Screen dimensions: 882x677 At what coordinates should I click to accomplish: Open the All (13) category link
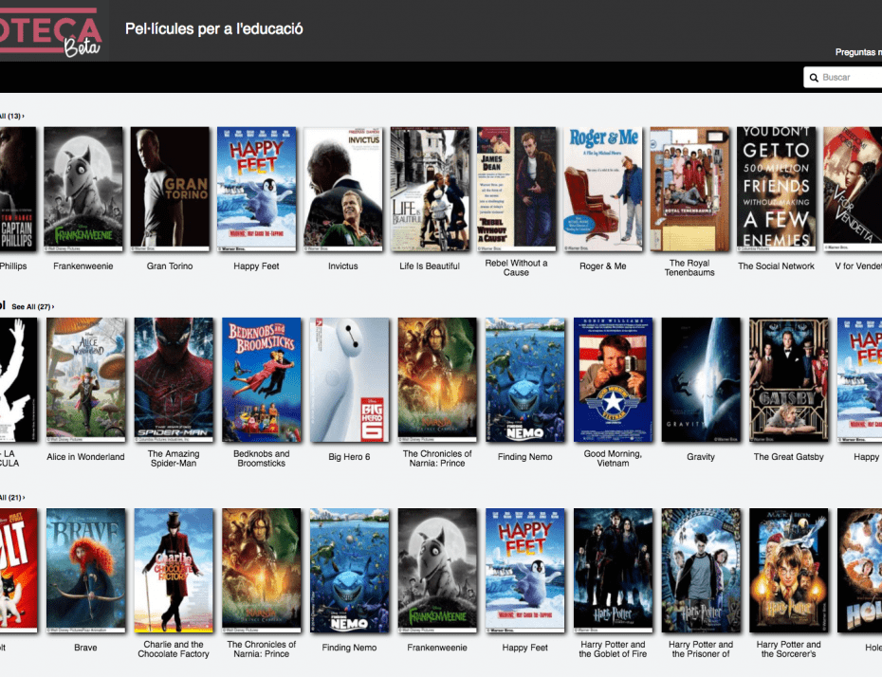[11, 117]
